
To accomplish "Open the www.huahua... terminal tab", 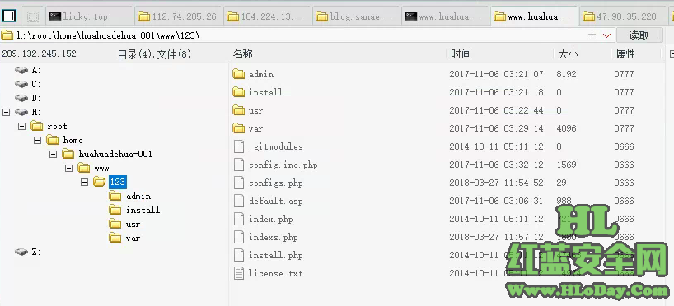I will coord(445,16).
